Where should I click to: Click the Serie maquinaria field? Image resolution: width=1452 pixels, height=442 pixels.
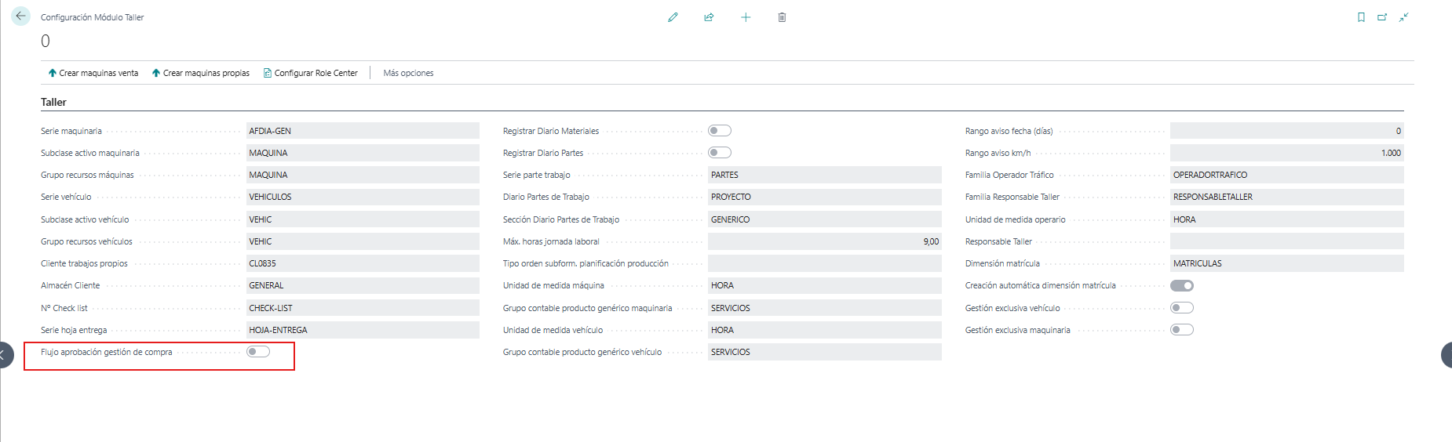click(x=363, y=131)
